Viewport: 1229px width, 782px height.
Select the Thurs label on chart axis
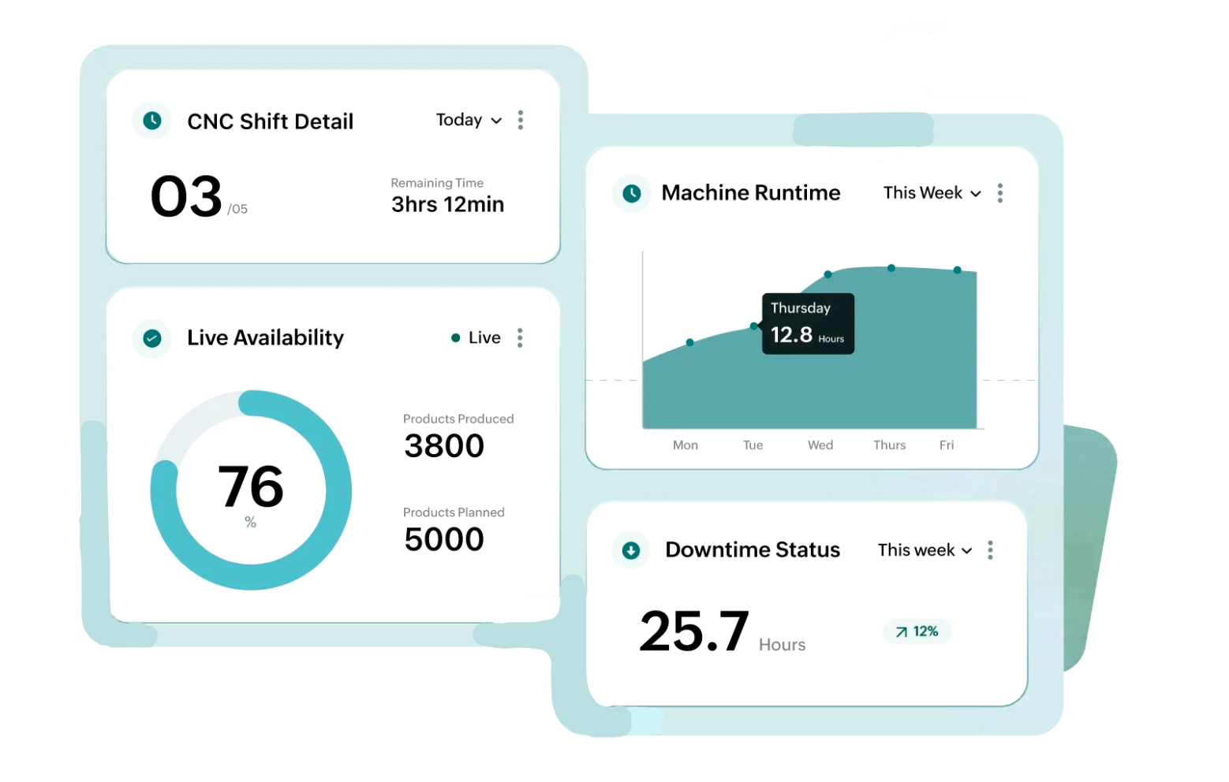(890, 445)
